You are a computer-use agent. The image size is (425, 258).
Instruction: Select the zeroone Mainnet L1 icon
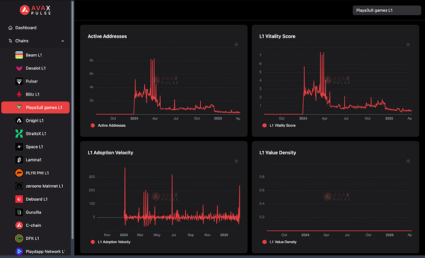tap(19, 186)
